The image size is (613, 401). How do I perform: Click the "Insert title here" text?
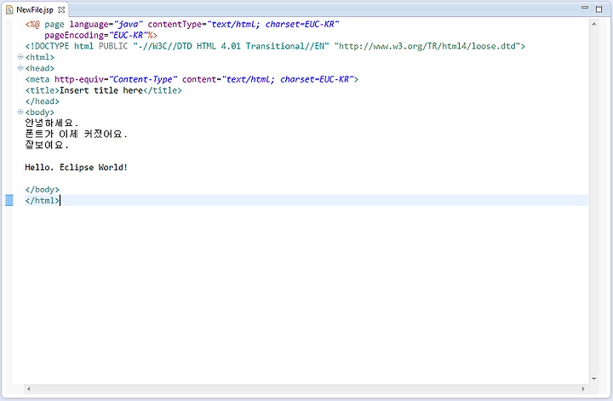click(101, 90)
